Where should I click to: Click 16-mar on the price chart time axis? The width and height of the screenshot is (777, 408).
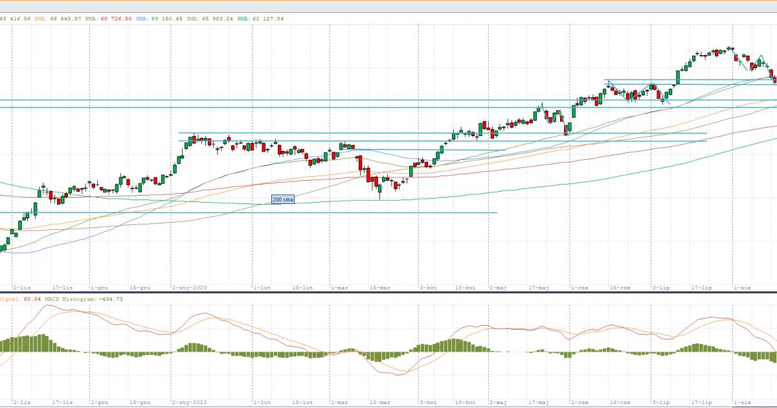click(x=379, y=286)
